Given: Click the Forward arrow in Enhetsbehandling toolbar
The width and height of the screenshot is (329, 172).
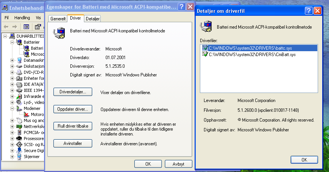Looking at the screenshot, I should click(x=15, y=27).
